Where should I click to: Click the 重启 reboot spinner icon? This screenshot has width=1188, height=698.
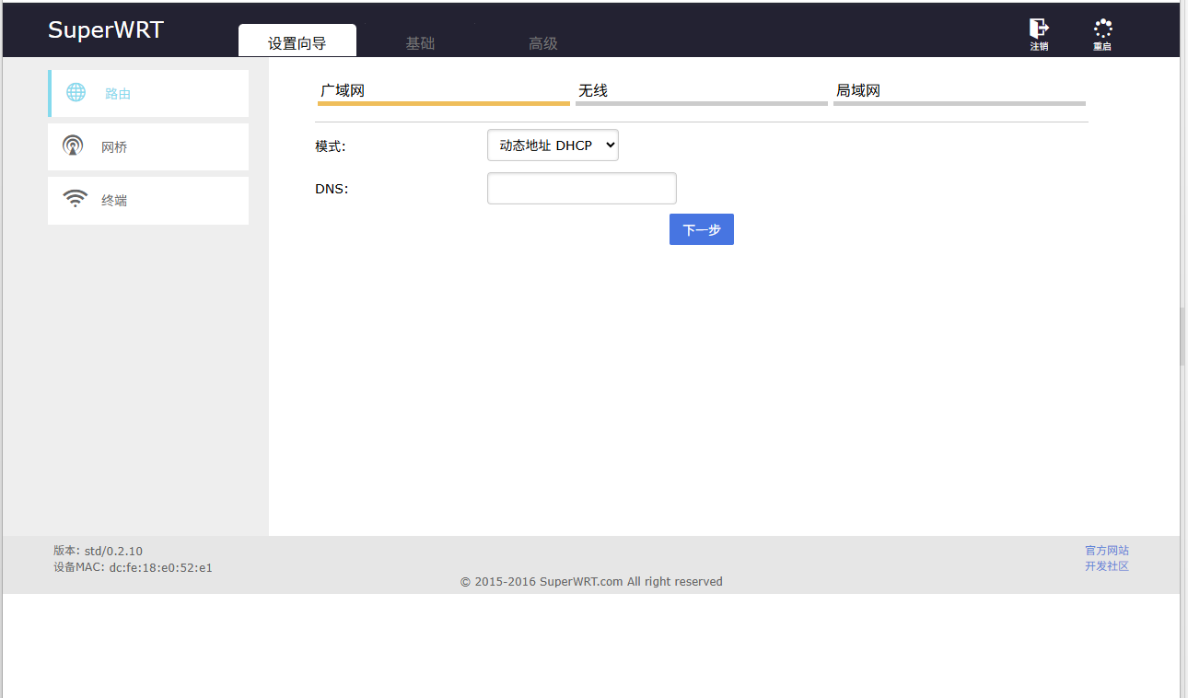[1102, 29]
